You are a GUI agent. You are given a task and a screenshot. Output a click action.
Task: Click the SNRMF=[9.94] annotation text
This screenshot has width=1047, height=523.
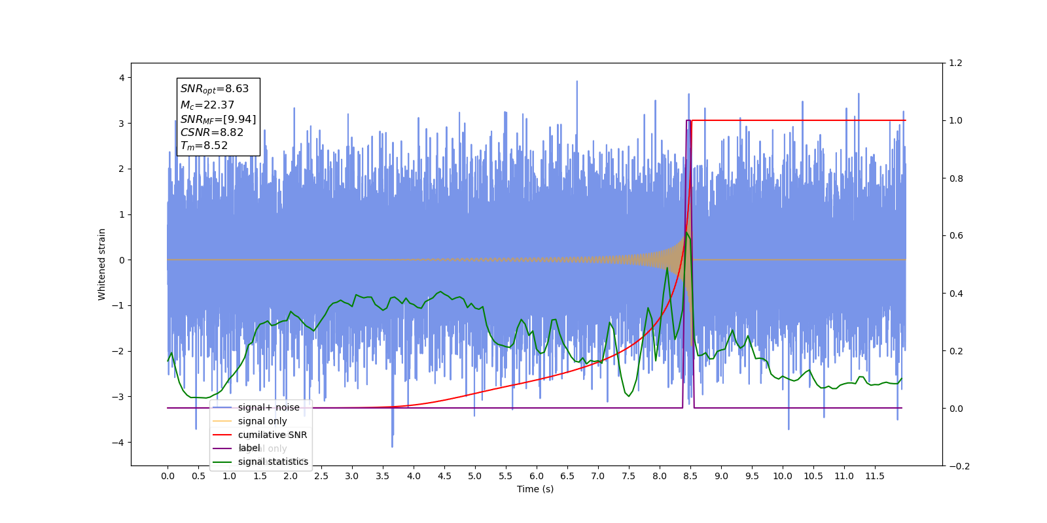(219, 119)
